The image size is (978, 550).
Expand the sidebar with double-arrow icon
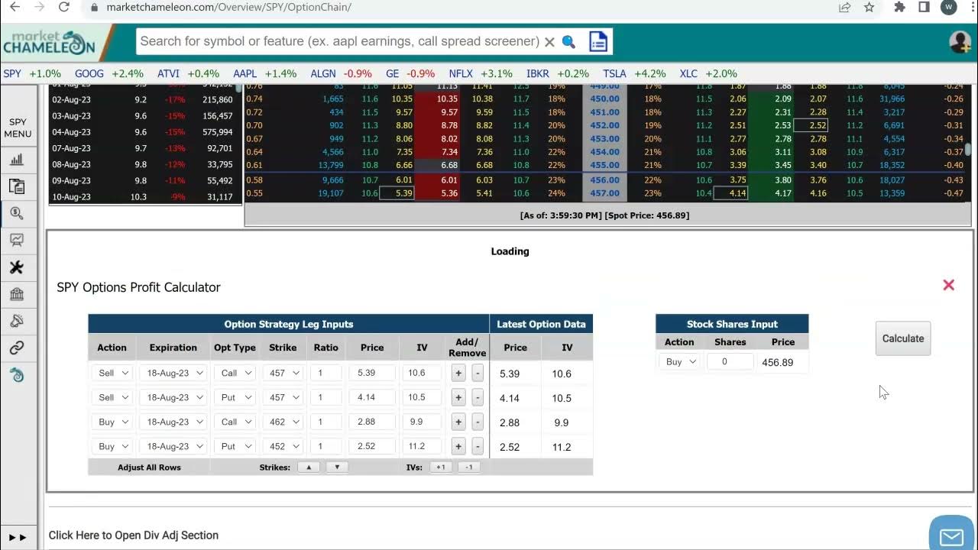18,538
